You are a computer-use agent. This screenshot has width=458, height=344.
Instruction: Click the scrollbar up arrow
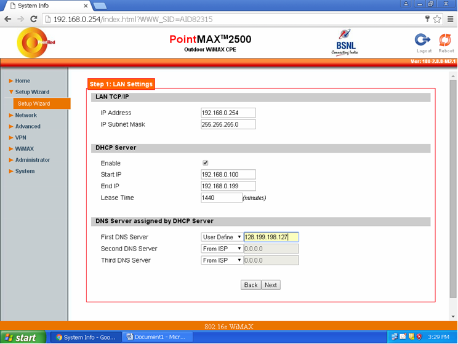pyautogui.click(x=453, y=76)
